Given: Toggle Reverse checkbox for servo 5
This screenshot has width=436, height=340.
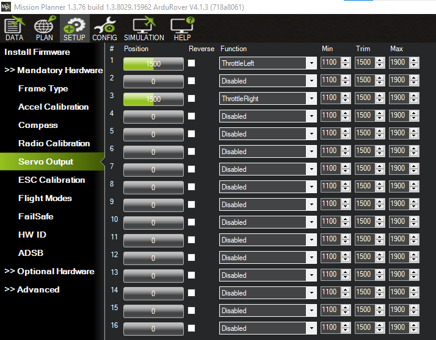Looking at the screenshot, I should [x=191, y=134].
